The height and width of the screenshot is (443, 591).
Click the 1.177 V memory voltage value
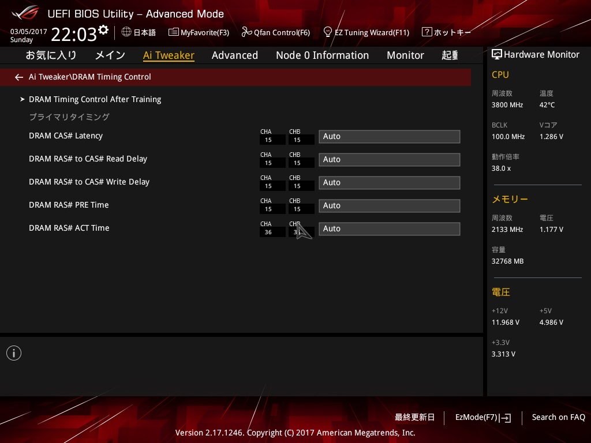(551, 230)
